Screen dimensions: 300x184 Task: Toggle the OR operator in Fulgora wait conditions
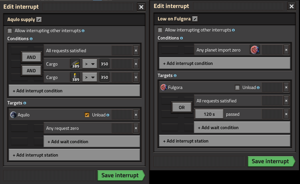(x=181, y=107)
